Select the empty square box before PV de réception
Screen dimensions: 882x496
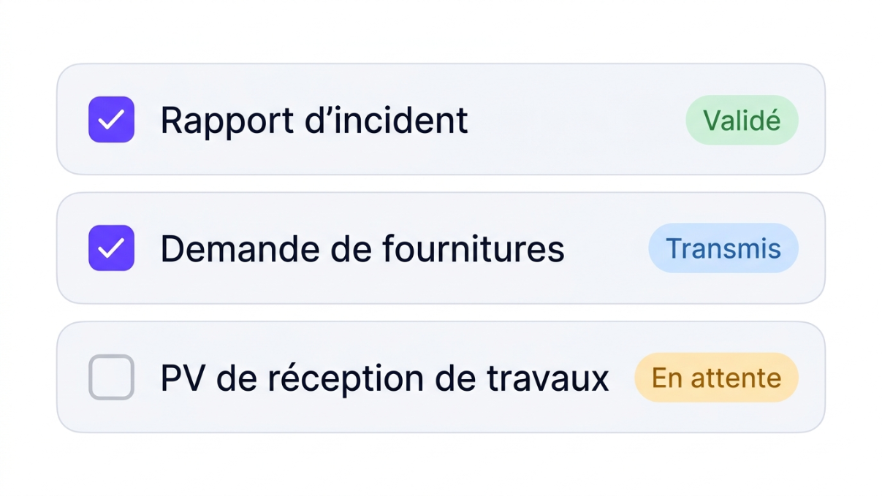pyautogui.click(x=111, y=377)
